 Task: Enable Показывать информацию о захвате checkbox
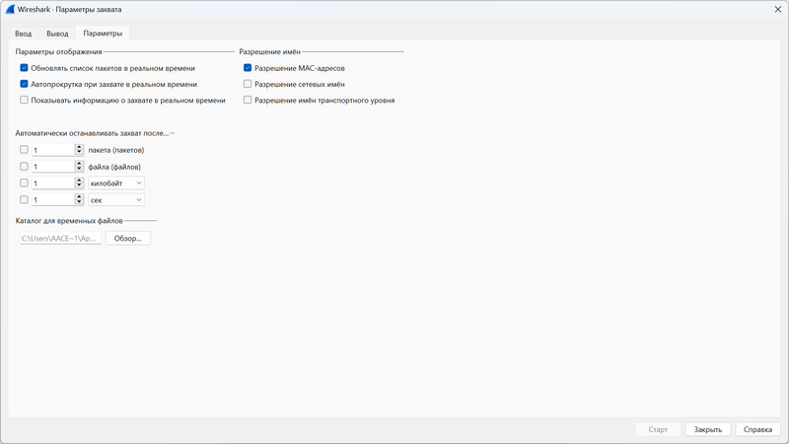24,101
